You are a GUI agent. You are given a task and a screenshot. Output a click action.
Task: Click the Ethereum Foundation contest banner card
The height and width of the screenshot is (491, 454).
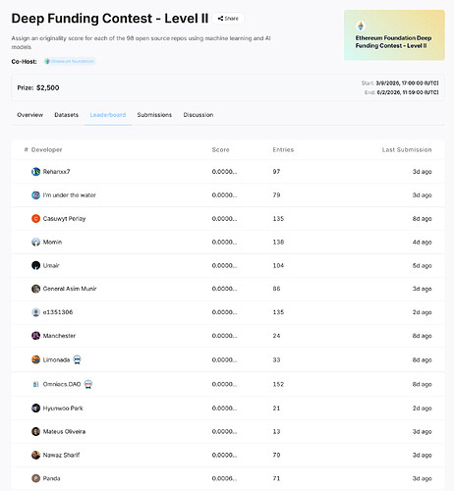(394, 35)
